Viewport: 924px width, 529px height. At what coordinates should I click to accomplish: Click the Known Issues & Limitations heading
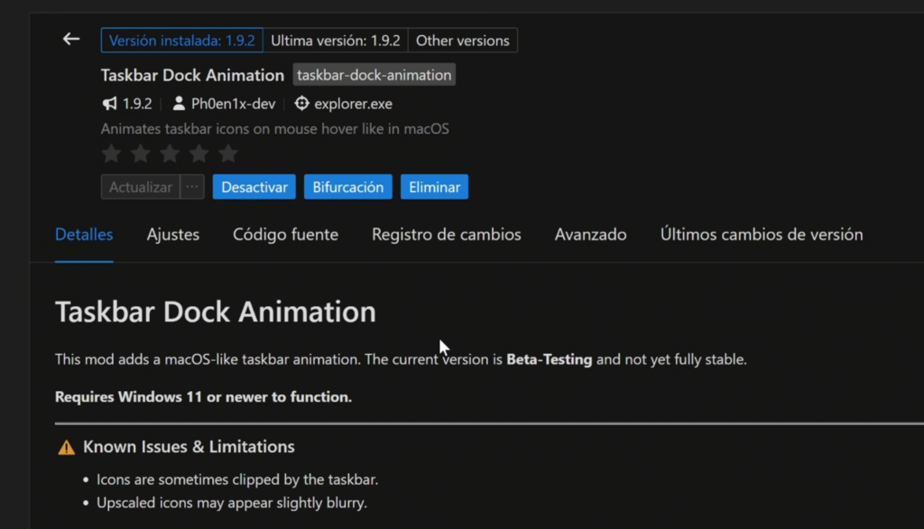(x=189, y=447)
